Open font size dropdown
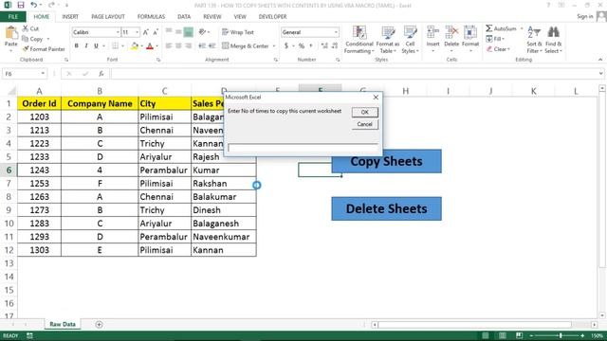The image size is (607, 341). (137, 32)
